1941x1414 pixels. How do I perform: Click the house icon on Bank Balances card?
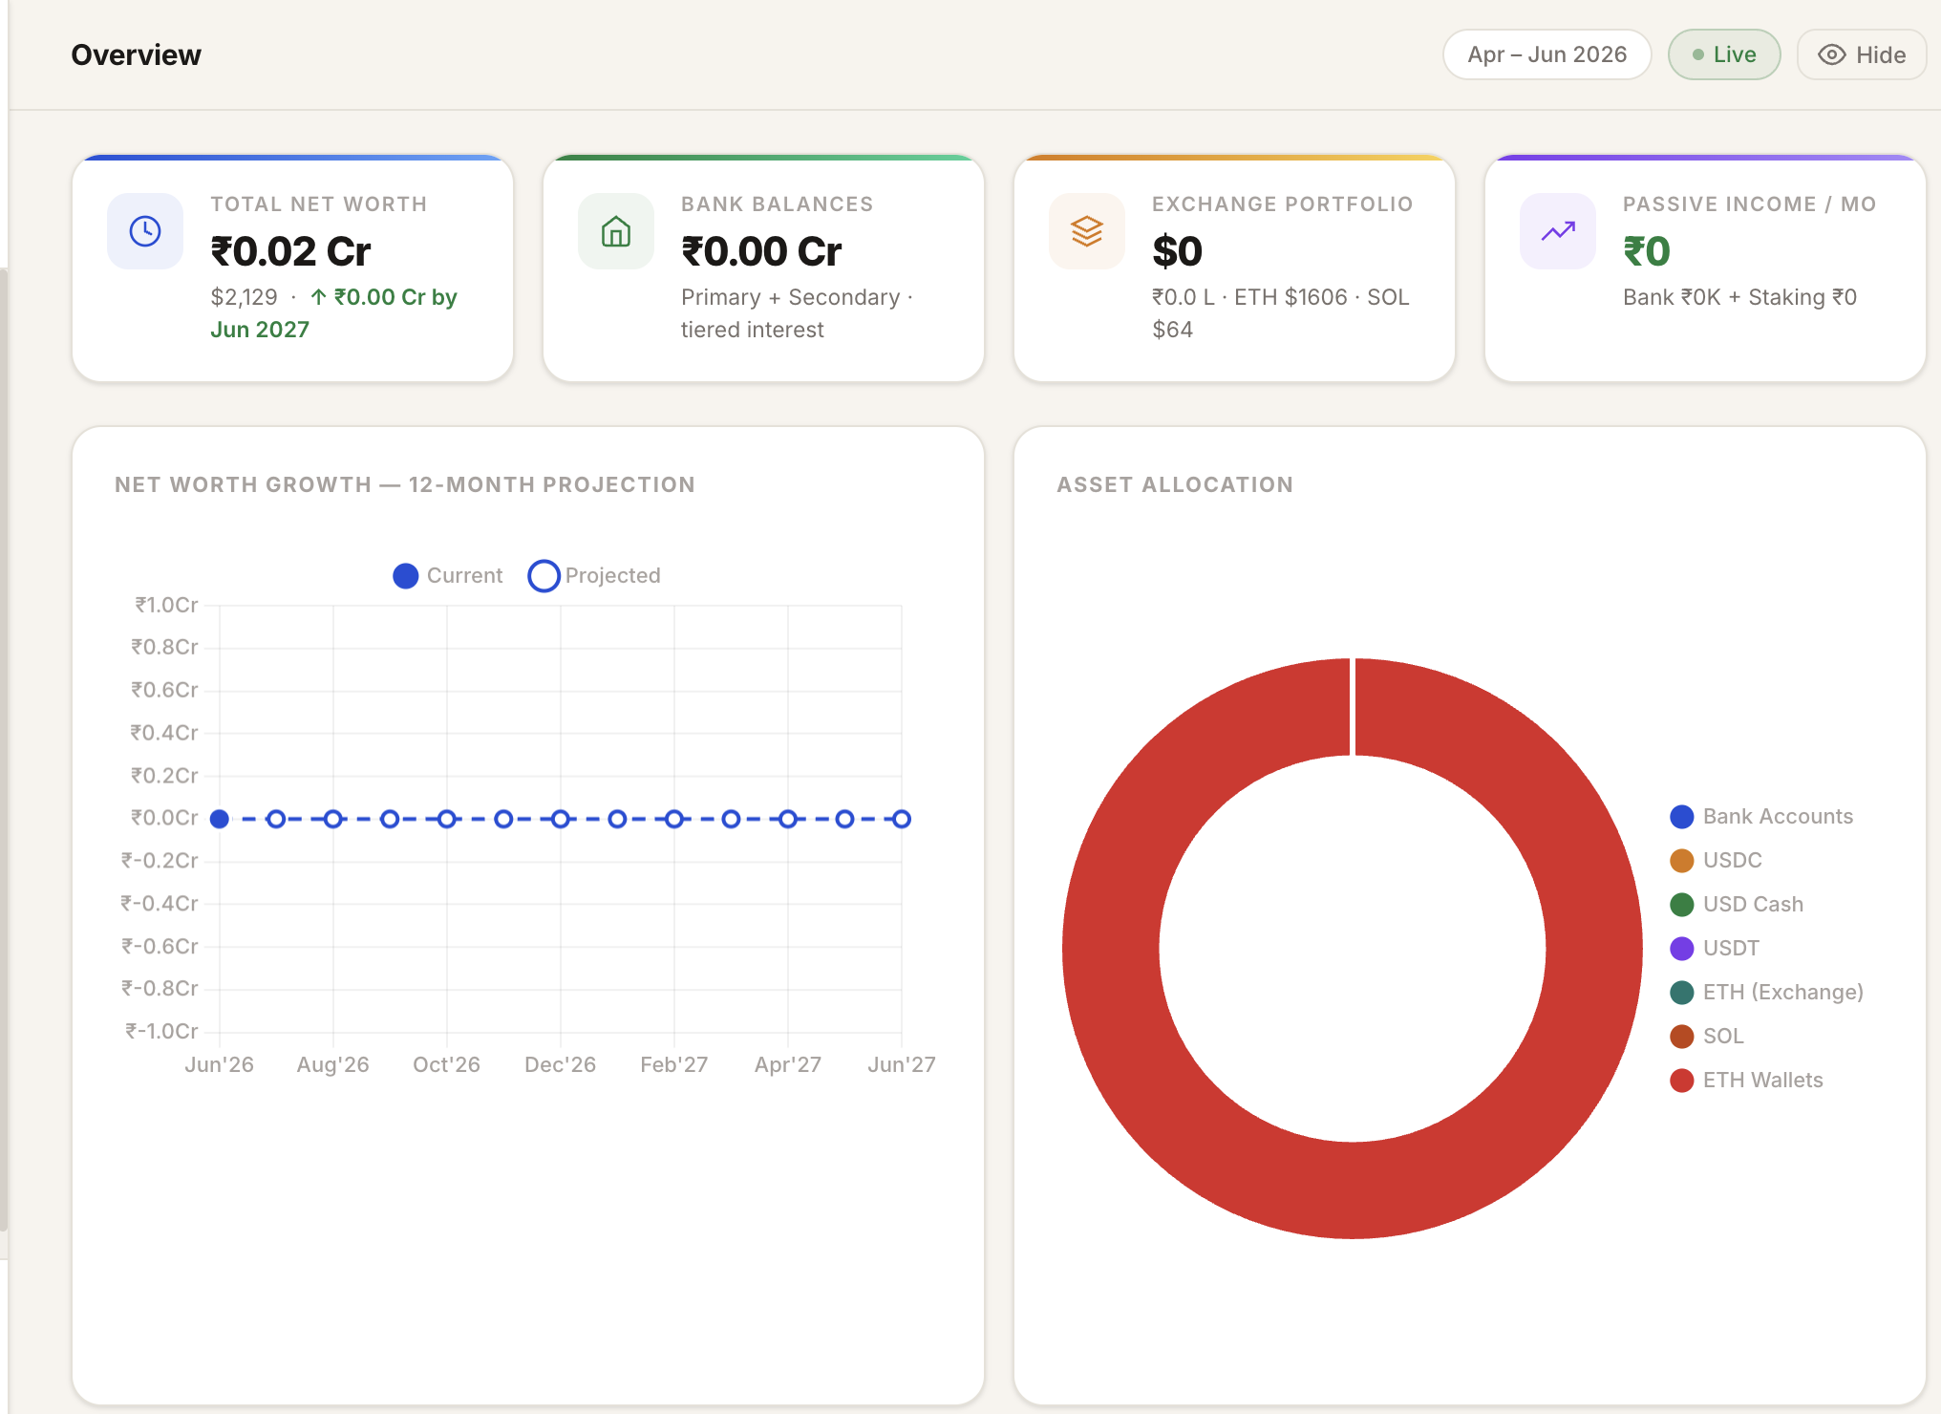(x=616, y=231)
